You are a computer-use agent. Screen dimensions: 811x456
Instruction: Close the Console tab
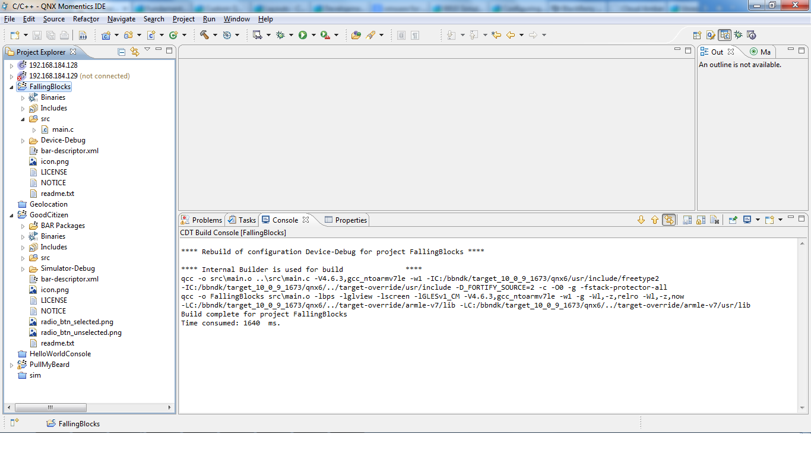coord(306,220)
